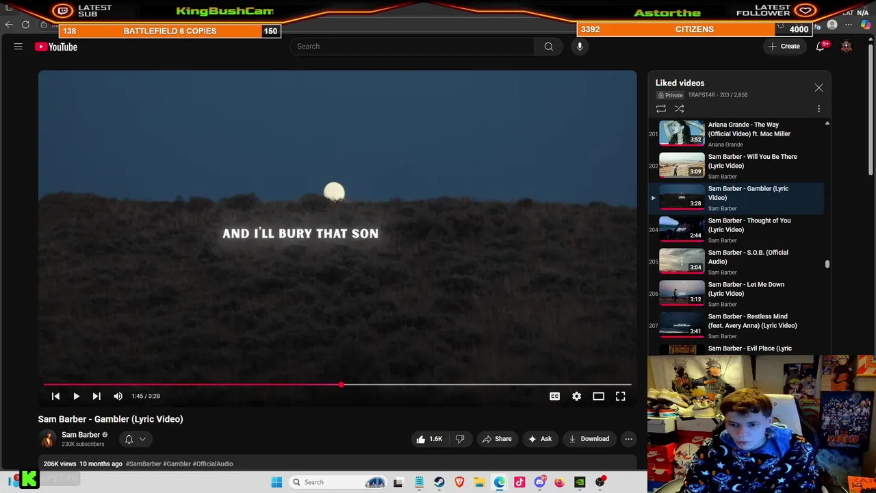Screen dimensions: 876x493
Task: Switch to theater mode
Action: tap(598, 396)
